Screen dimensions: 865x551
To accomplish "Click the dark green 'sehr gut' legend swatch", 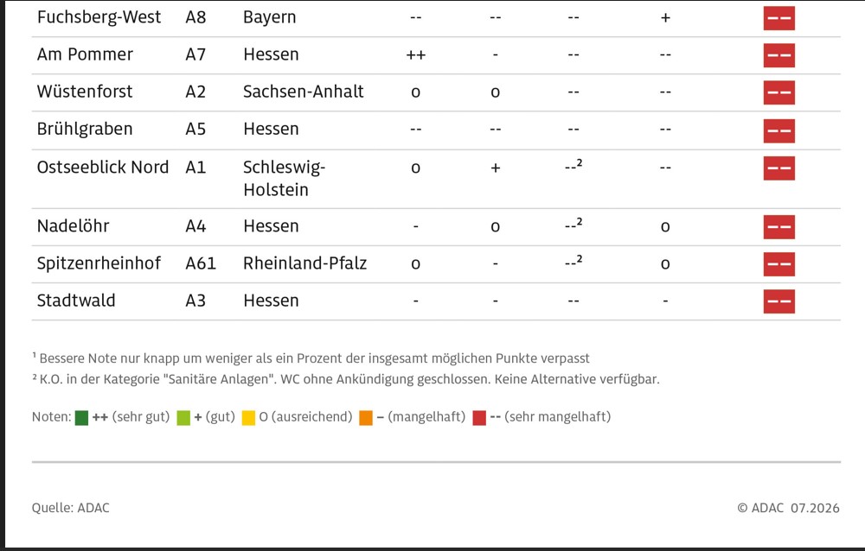I will (81, 418).
